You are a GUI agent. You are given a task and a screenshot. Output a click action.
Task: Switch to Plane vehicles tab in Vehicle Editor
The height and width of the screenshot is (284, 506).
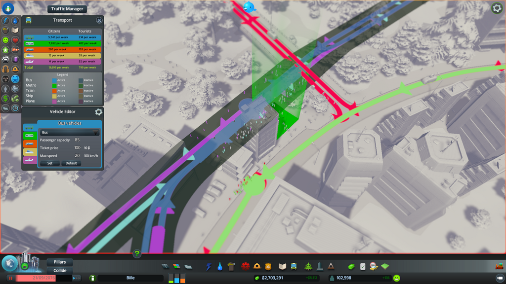29,160
